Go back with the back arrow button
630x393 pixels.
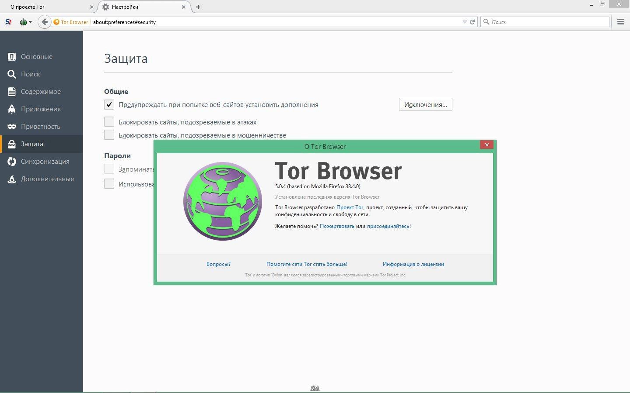coord(45,22)
